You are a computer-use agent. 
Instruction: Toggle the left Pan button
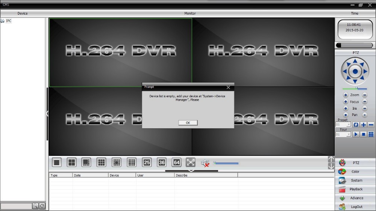(x=346, y=115)
